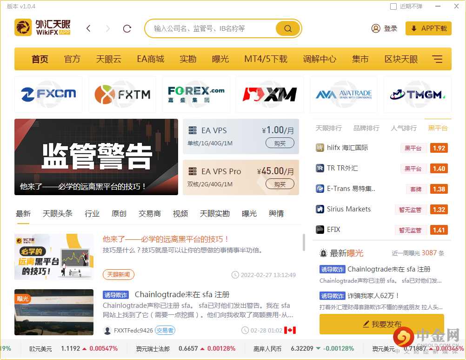Open the FXTM broker logo
Viewport: 466px width, 360px height.
point(122,95)
